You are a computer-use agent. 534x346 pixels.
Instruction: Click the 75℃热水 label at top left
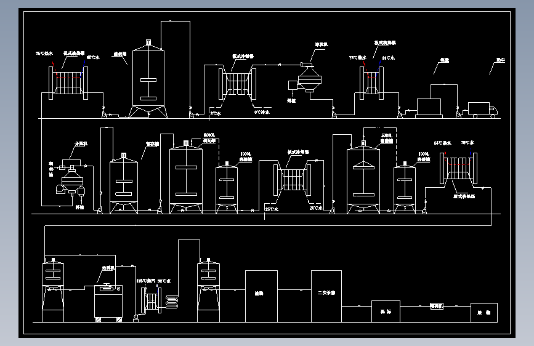(44, 53)
